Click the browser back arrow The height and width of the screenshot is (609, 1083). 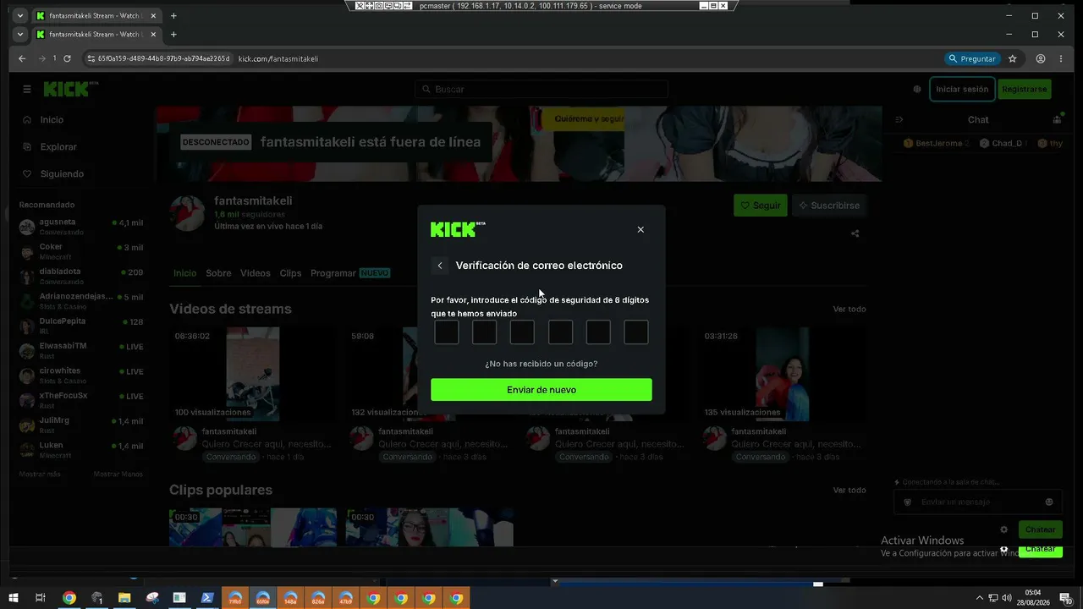23,58
